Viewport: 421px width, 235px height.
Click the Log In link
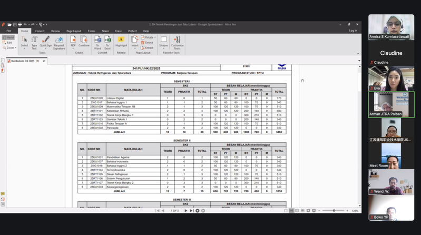pyautogui.click(x=353, y=31)
